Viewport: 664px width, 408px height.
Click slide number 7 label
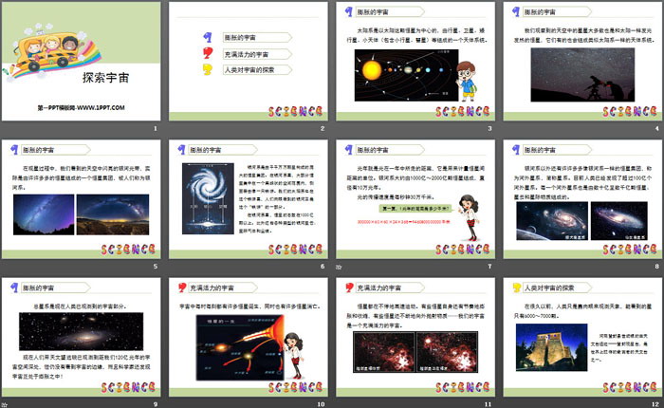point(489,266)
